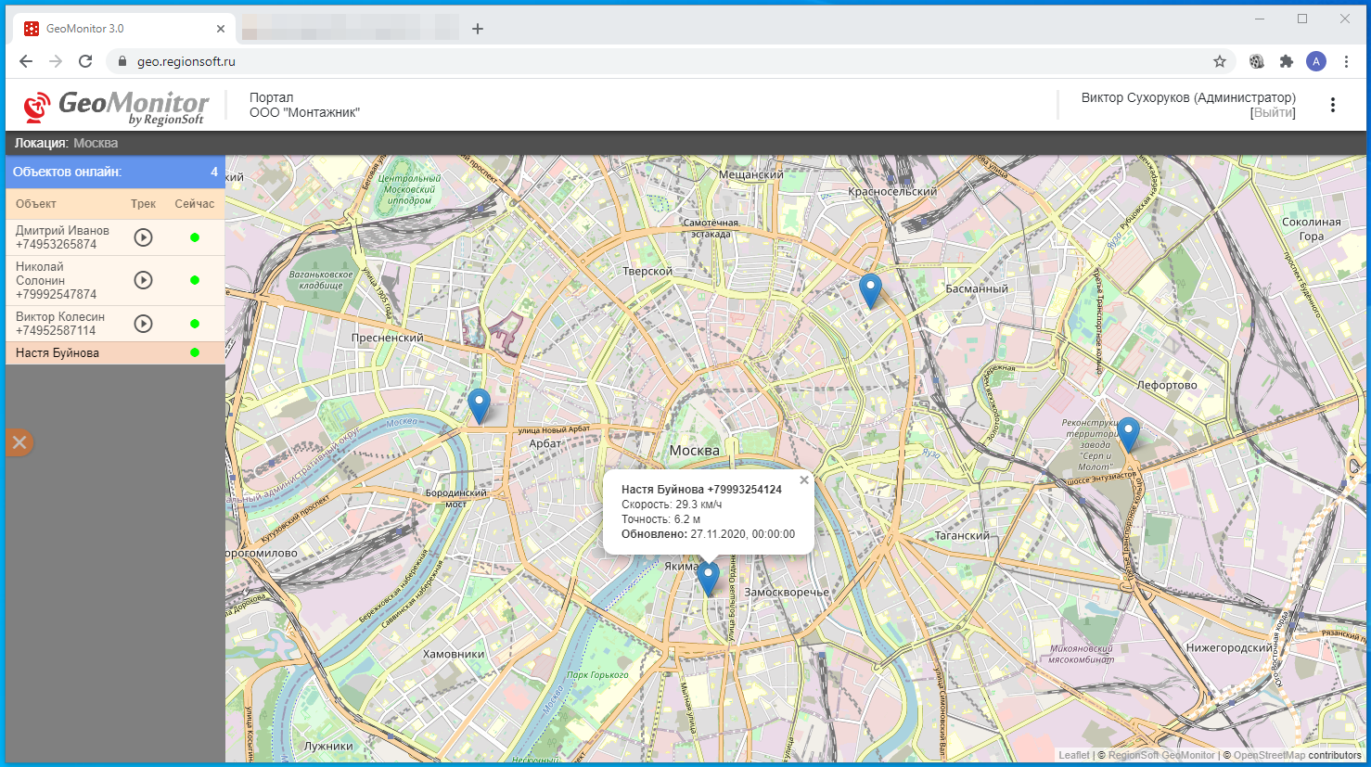Close the Настя Буйнова info popup
Viewport: 1371px width, 767px height.
[804, 479]
